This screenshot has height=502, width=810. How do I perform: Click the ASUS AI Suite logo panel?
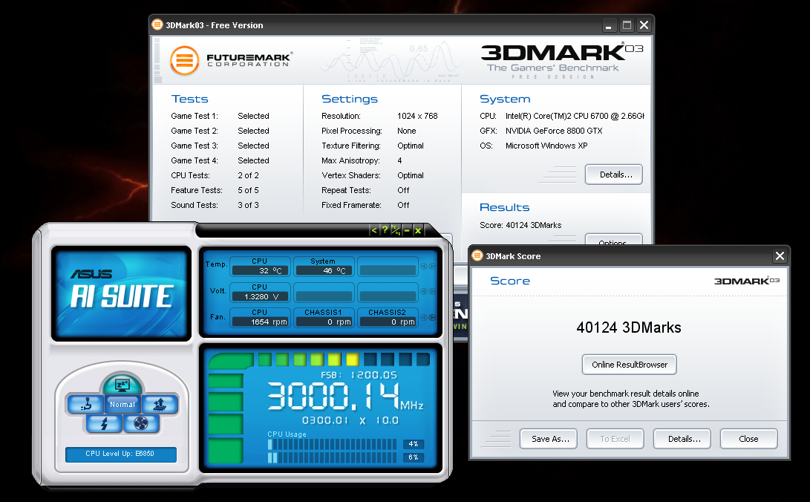122,293
